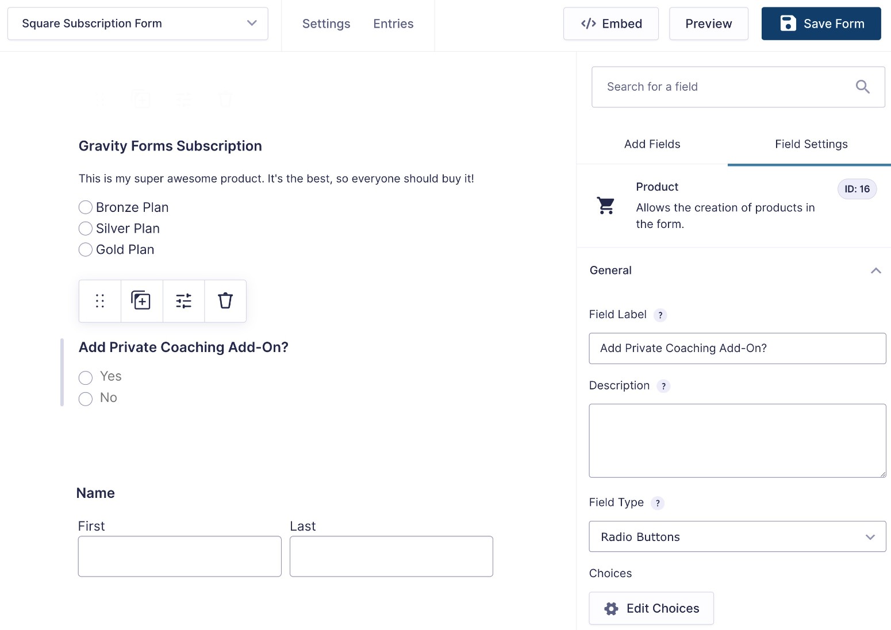Click the First name input
This screenshot has width=891, height=630.
coord(180,556)
